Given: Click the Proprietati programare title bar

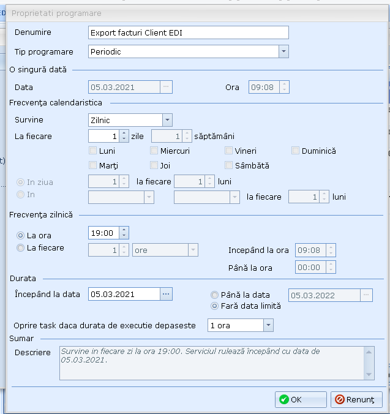Looking at the screenshot, I should (x=197, y=13).
